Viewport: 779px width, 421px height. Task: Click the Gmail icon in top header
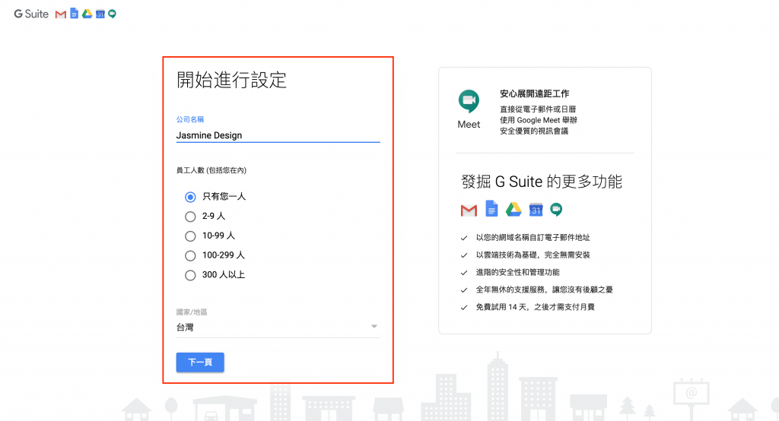(61, 14)
